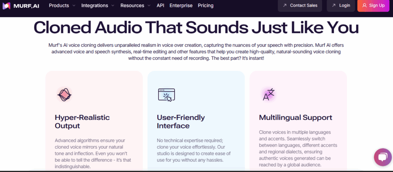Click the User-Friendly Interface browser icon

point(166,95)
